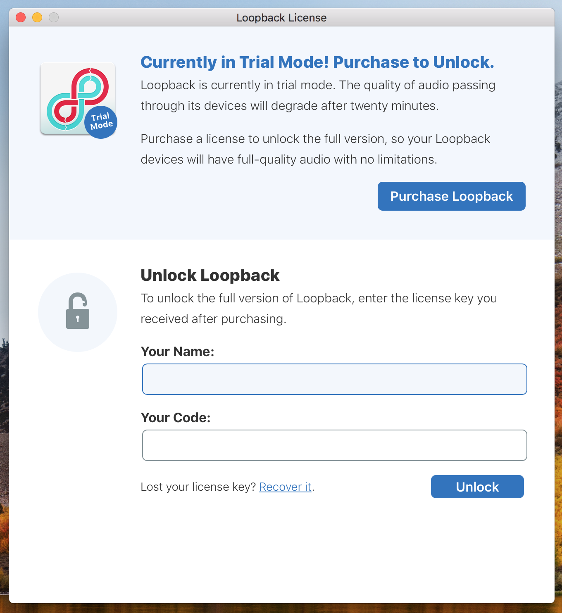Click the Unlock button
This screenshot has height=613, width=562.
(477, 487)
